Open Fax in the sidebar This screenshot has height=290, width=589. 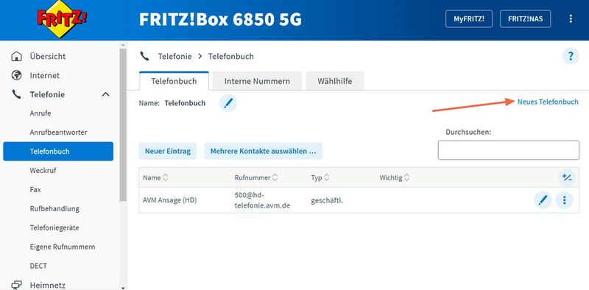[35, 189]
